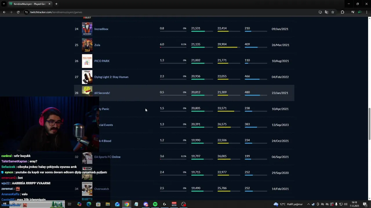Open Dying Light 2: Stay Human link
Image resolution: width=371 pixels, height=208 pixels.
tap(111, 77)
